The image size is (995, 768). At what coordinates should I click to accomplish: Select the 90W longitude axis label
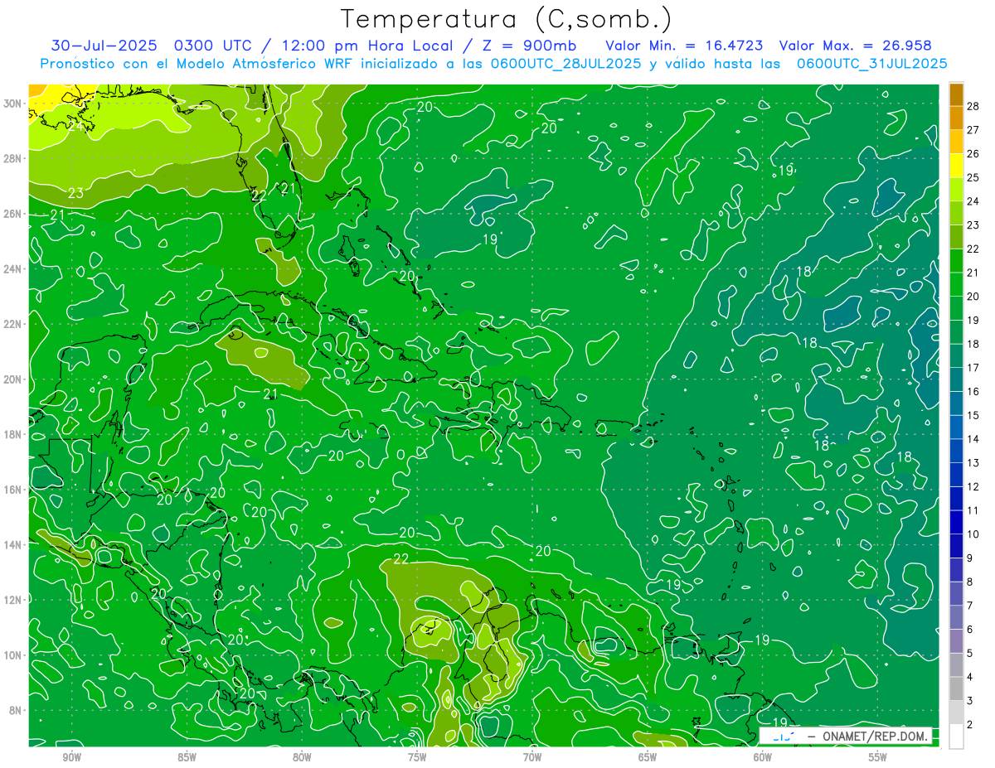point(71,757)
